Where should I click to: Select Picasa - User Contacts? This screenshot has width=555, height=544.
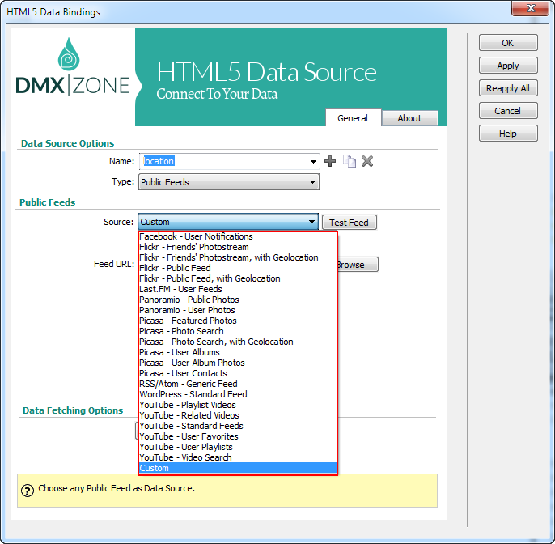coord(238,373)
